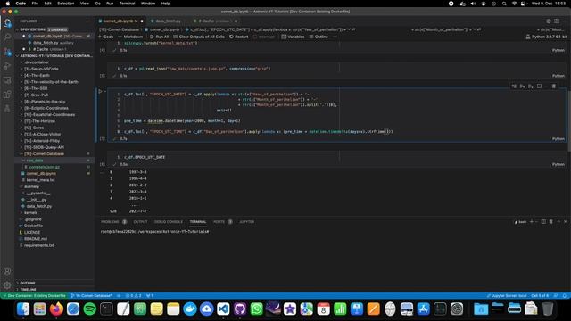The width and height of the screenshot is (571, 321).
Task: Split the terminal panel
Action: (543, 222)
